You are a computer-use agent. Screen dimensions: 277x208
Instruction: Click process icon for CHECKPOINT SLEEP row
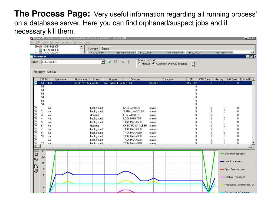[x=35, y=126]
